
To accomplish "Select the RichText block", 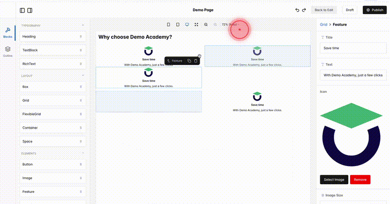I will click(53, 64).
